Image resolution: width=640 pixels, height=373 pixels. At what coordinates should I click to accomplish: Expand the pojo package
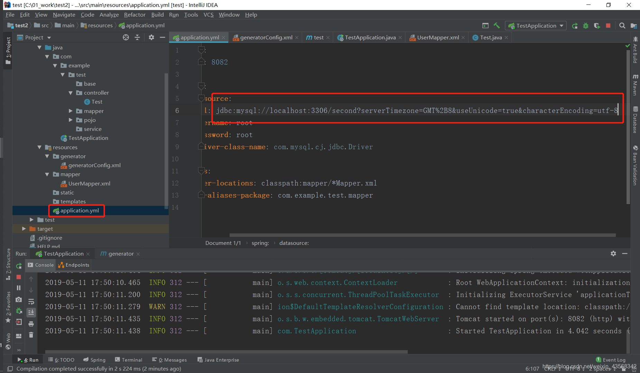point(71,120)
